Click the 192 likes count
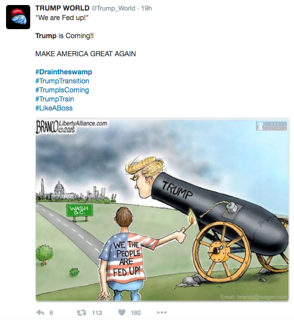294x320 pixels. click(136, 312)
